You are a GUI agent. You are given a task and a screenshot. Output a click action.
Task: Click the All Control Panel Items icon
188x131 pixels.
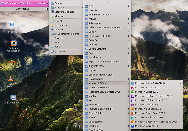point(52,34)
